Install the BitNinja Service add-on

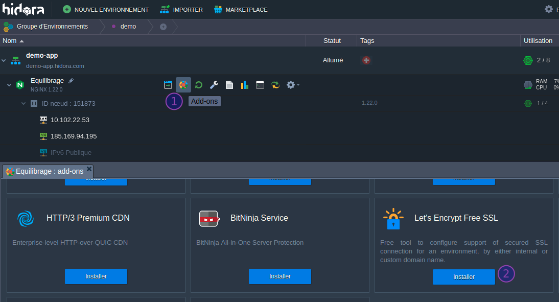pyautogui.click(x=280, y=276)
